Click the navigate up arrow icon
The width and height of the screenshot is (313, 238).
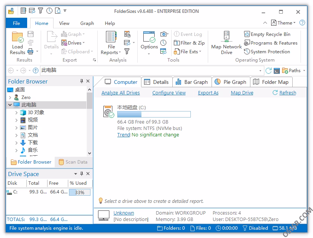pyautogui.click(x=35, y=70)
